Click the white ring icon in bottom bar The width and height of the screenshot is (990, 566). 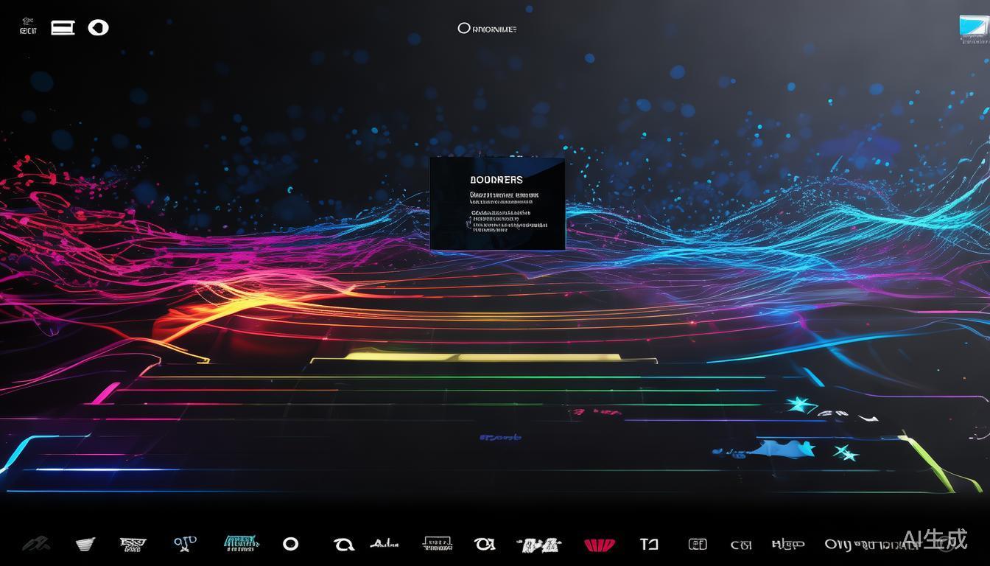click(x=291, y=544)
